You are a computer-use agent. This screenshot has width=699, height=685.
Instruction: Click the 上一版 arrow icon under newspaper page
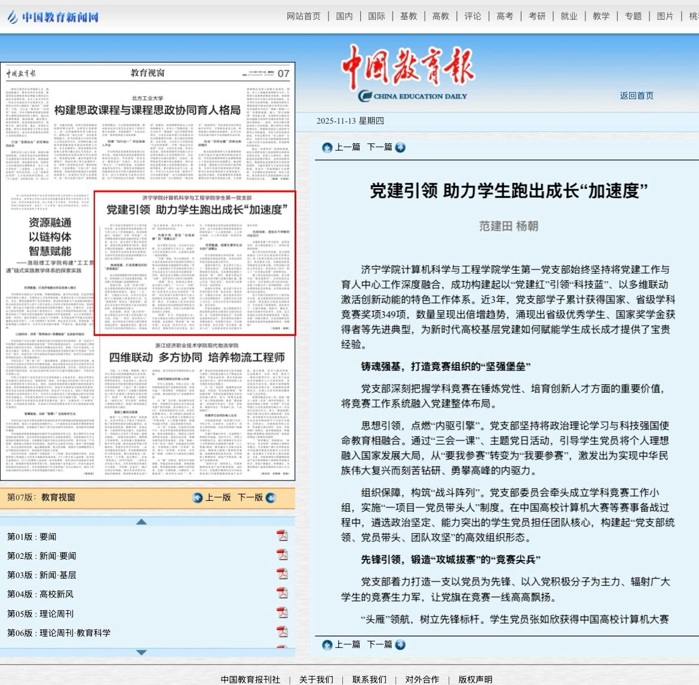click(x=198, y=497)
